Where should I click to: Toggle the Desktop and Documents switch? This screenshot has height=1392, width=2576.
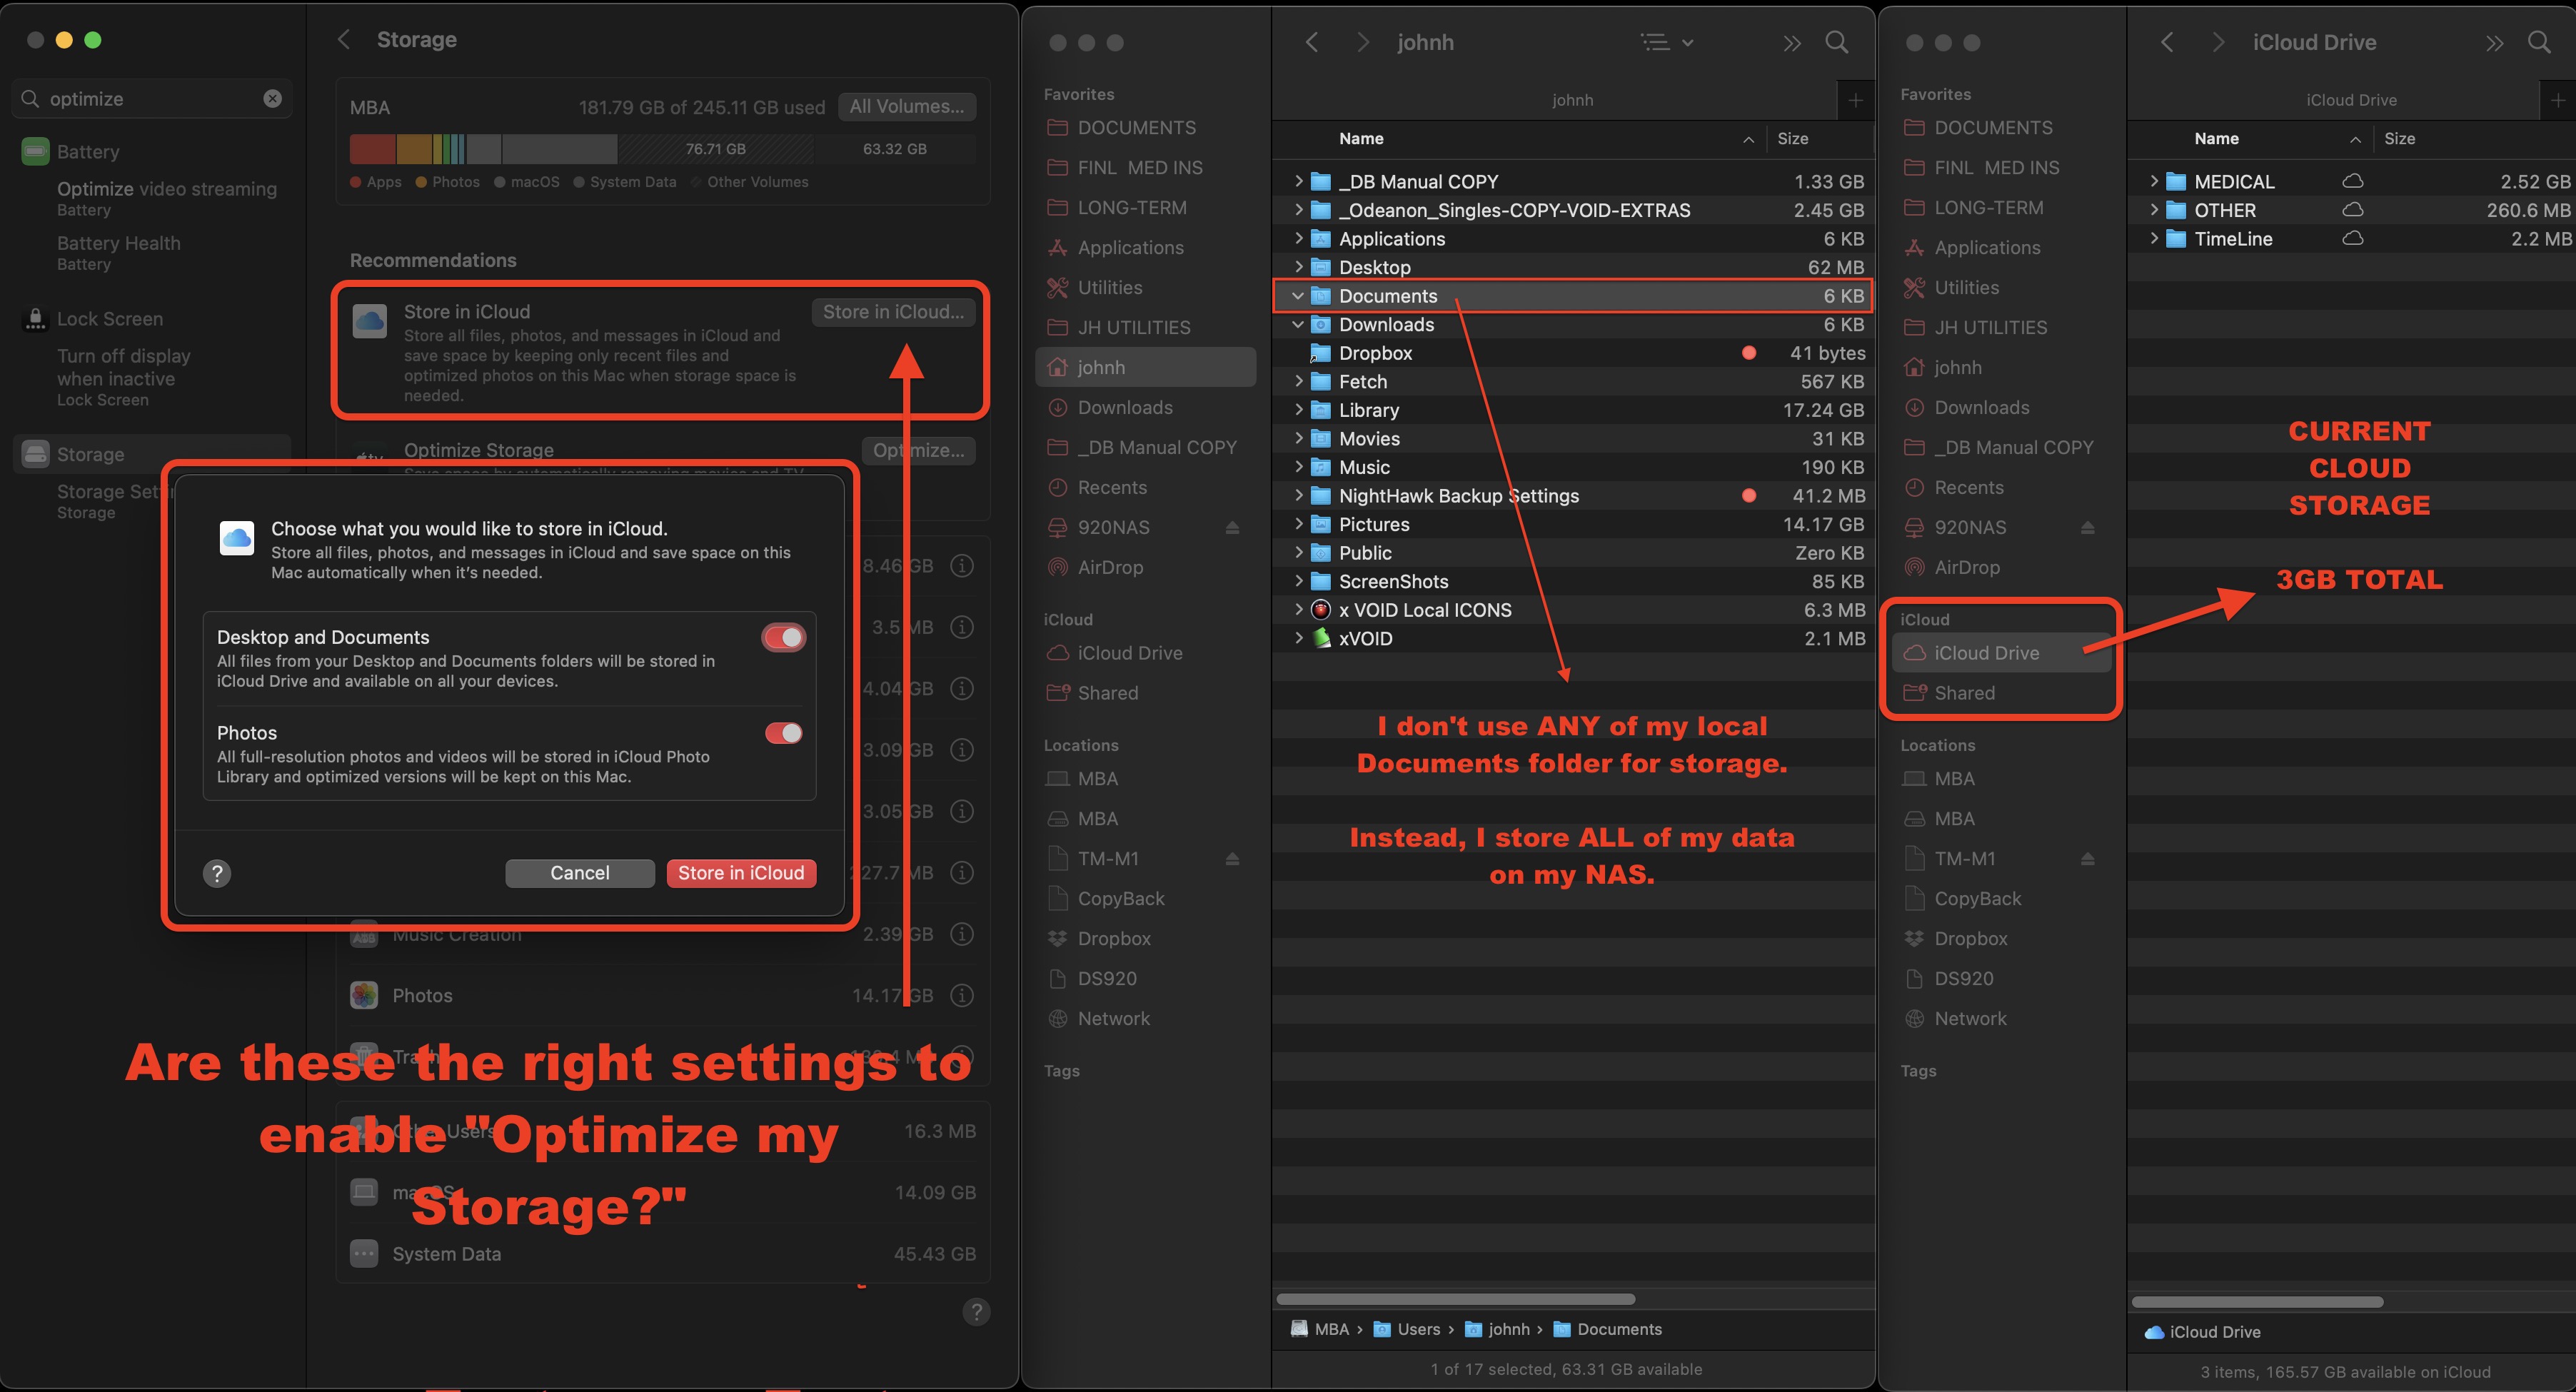784,637
